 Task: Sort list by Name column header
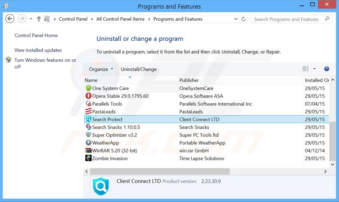[91, 80]
